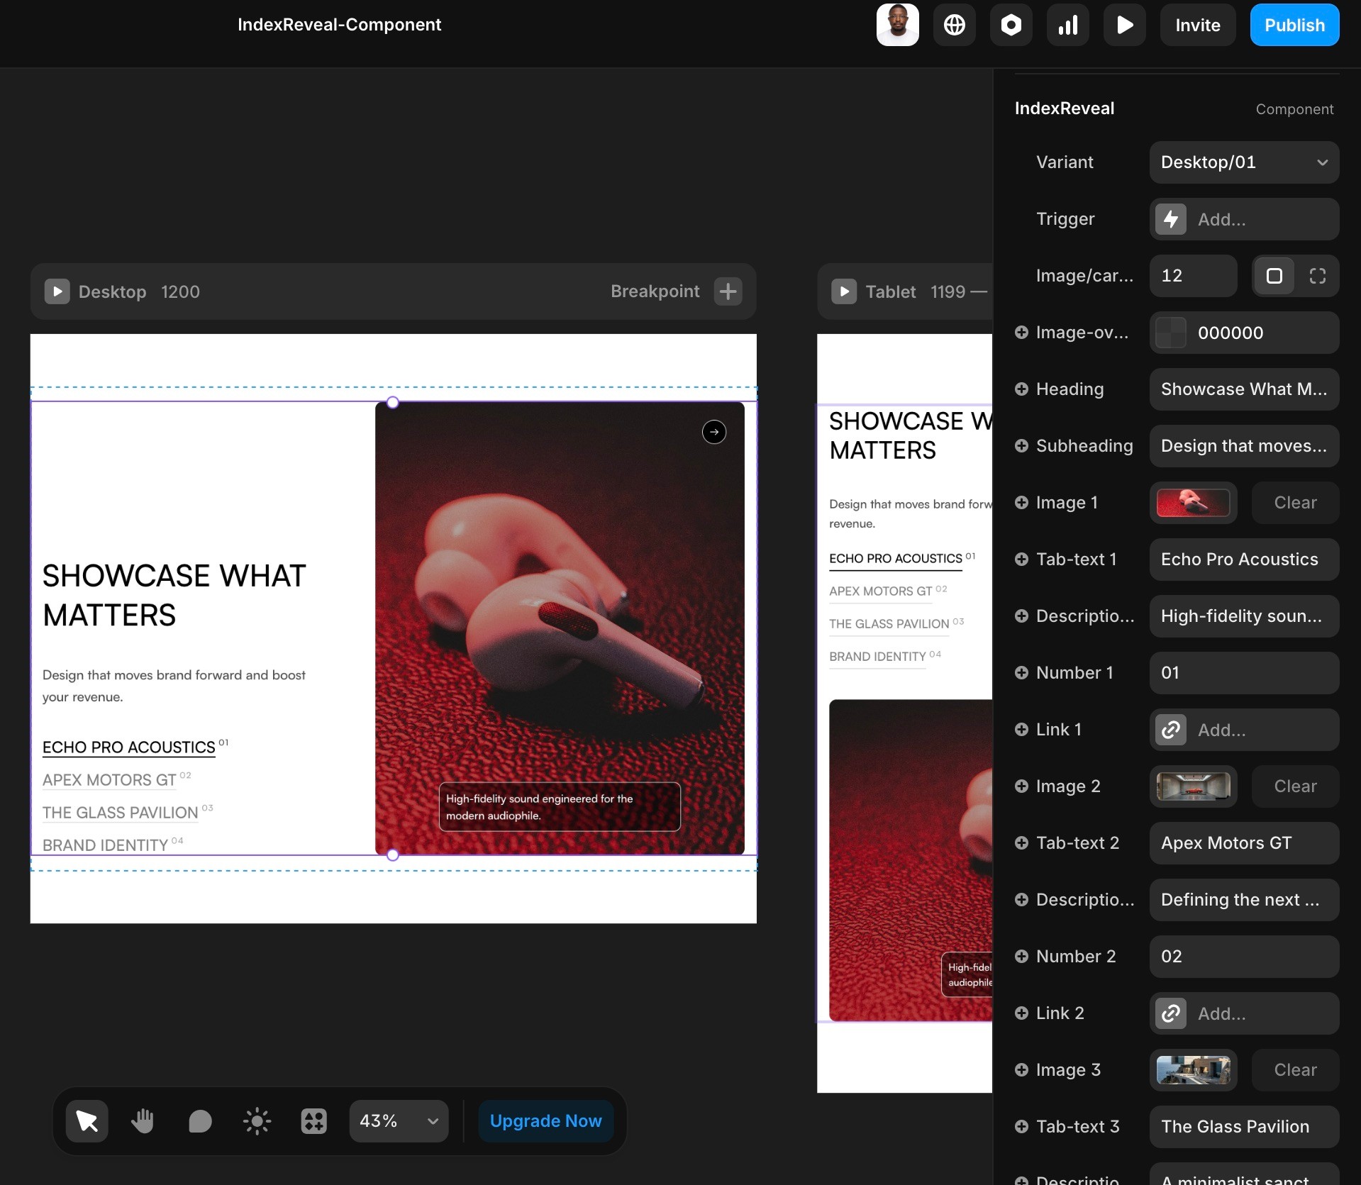This screenshot has width=1361, height=1185.
Task: Select the comment bubble tool
Action: (200, 1120)
